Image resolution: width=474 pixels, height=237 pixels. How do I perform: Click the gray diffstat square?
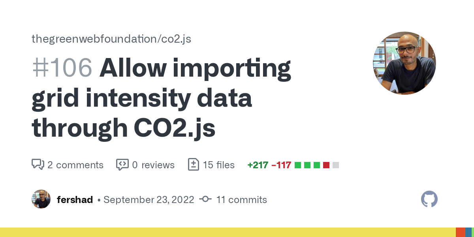[336, 165]
